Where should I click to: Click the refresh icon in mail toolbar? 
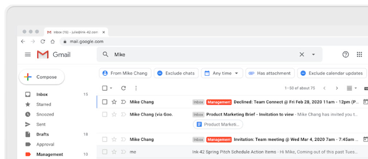click(x=123, y=88)
